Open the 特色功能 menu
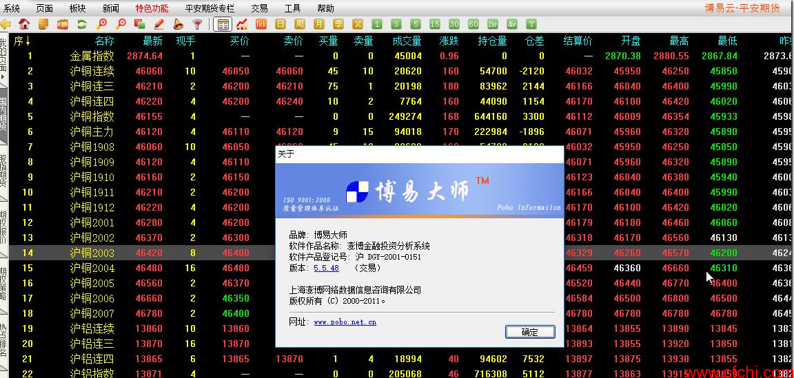Image resolution: width=794 pixels, height=378 pixels. [152, 8]
